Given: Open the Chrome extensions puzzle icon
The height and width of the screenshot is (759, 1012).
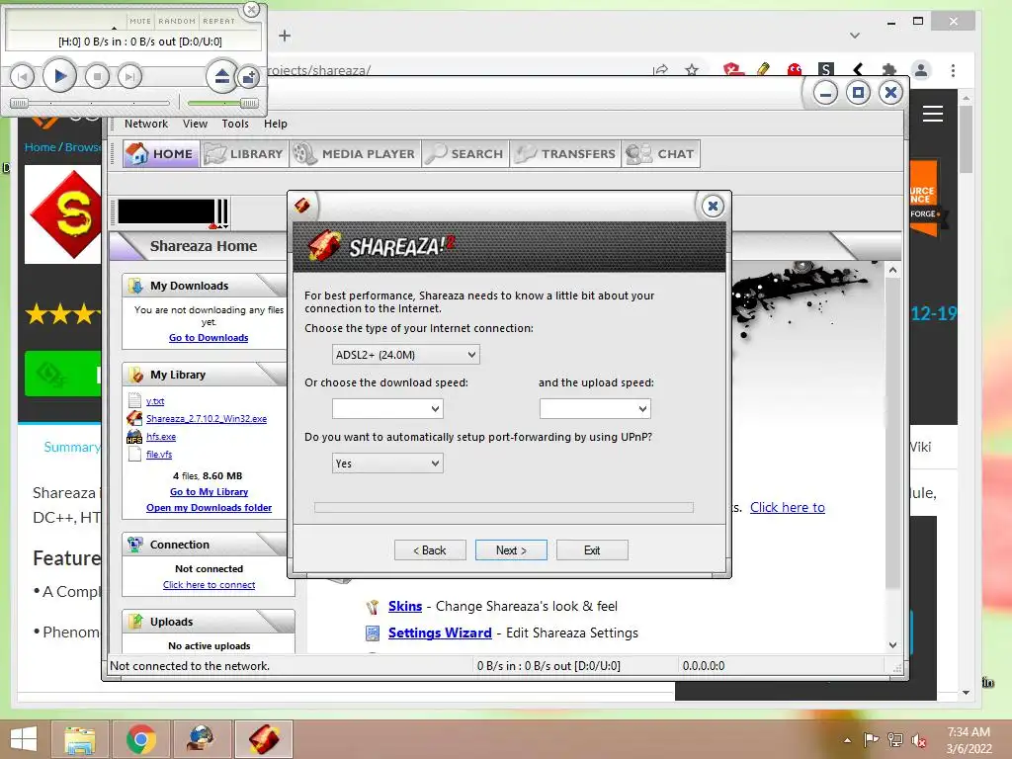Looking at the screenshot, I should click(889, 70).
